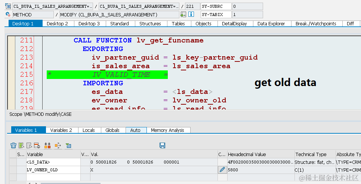Image resolution: width=361 pixels, height=184 pixels.
Task: Click the <ls_data> field symbol in the code
Action: point(192,92)
